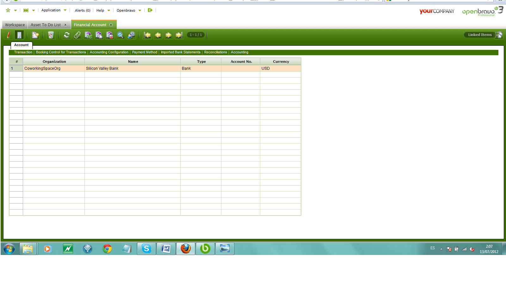Open attachments paperclip icon
Image resolution: width=506 pixels, height=284 pixels.
click(x=77, y=35)
